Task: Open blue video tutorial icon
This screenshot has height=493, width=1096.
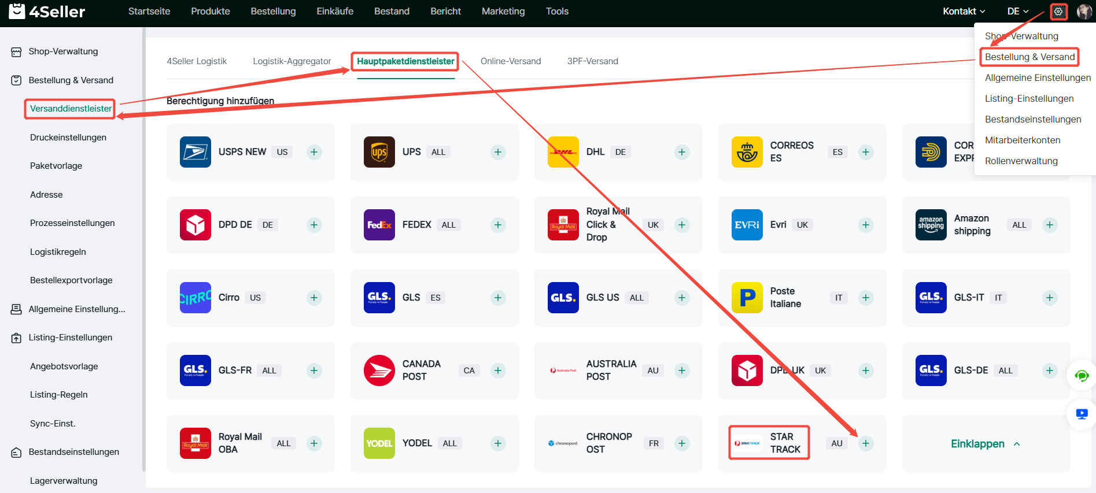Action: (x=1082, y=414)
